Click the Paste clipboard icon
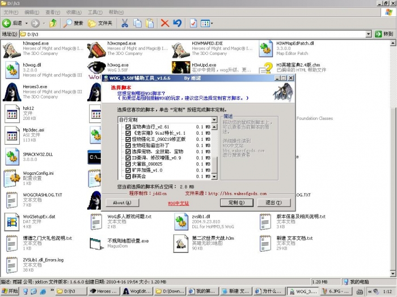 click(150, 24)
